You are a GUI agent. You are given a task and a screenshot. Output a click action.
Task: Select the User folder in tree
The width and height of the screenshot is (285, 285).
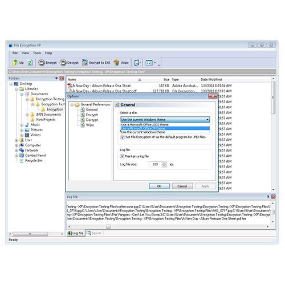[28, 140]
